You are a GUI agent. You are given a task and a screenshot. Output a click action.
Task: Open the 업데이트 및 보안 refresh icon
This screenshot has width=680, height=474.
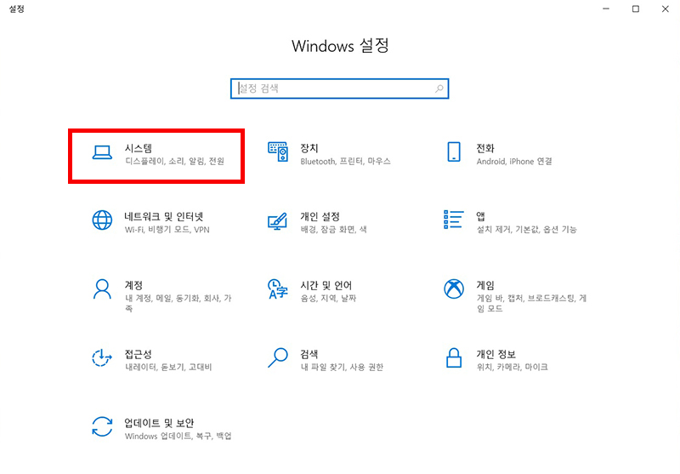pyautogui.click(x=102, y=426)
